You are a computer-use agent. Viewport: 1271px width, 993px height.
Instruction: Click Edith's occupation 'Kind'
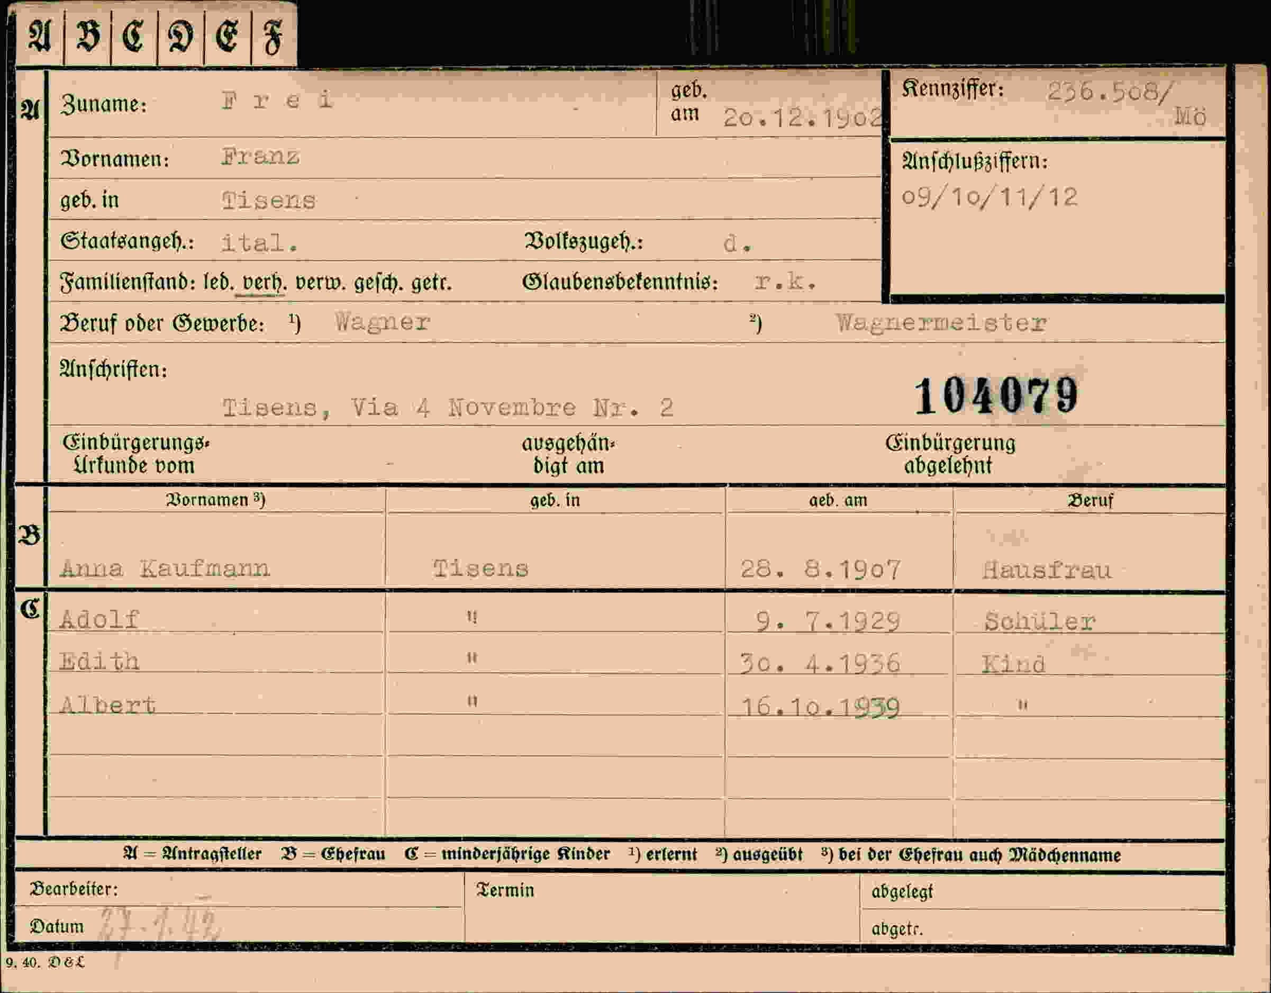click(x=1013, y=664)
